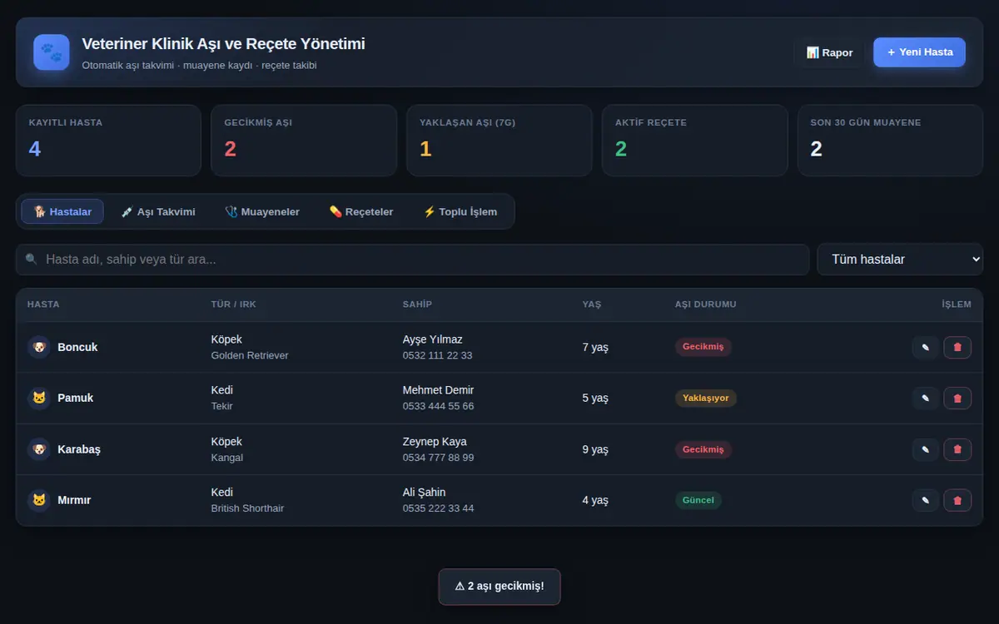Image resolution: width=999 pixels, height=624 pixels.
Task: Click Pamuk's Yaklaşıyor status badge
Action: [706, 399]
